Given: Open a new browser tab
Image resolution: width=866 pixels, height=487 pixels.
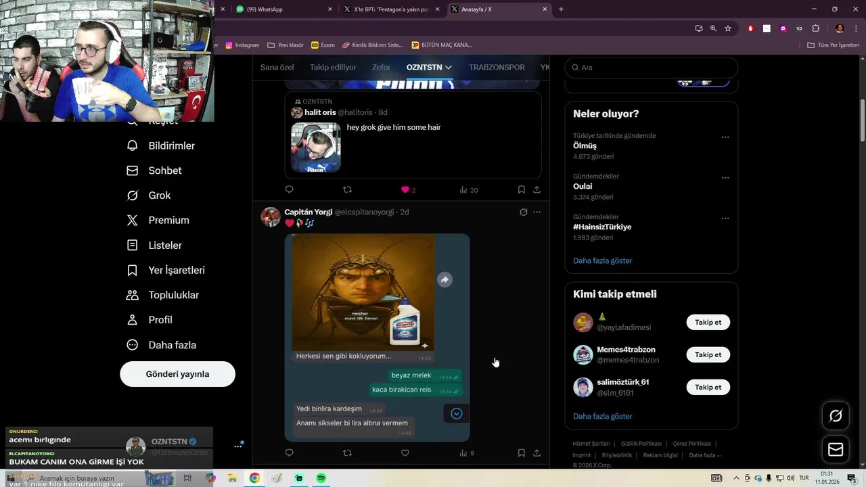Looking at the screenshot, I should coord(561,9).
